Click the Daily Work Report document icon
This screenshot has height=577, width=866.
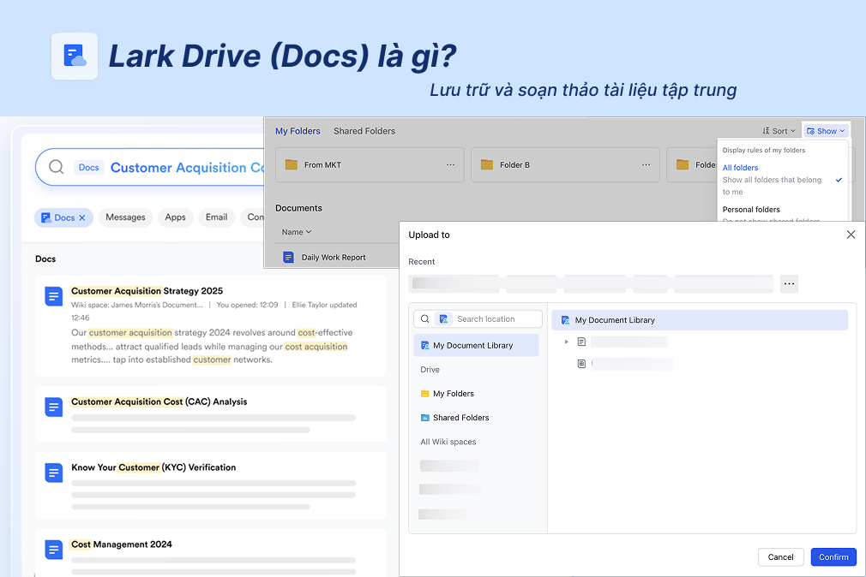click(x=288, y=256)
